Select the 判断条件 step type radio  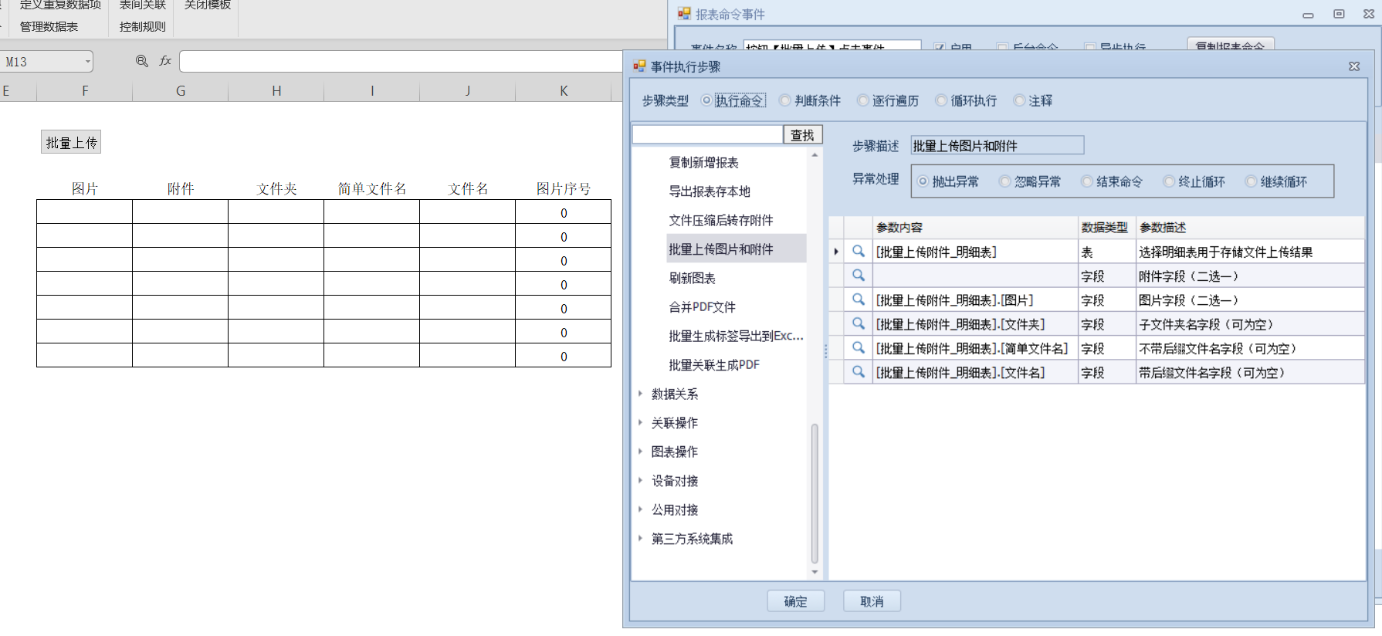785,100
